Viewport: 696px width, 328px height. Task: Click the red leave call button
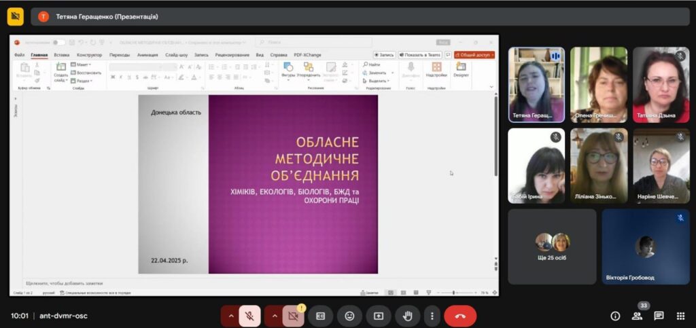coord(460,316)
